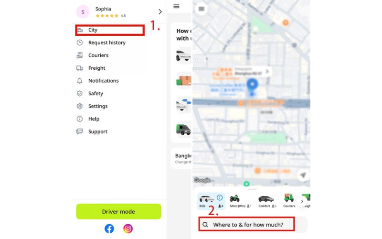
Task: Show Ride info via the circled i icon
Action: [220, 197]
